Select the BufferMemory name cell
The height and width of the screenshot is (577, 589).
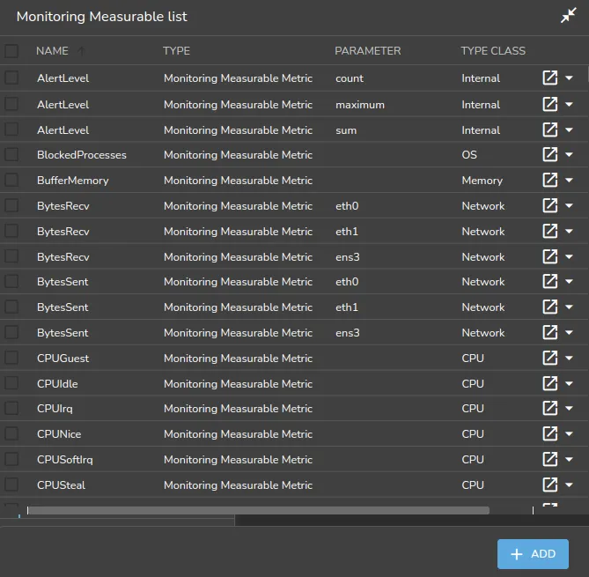[73, 181]
